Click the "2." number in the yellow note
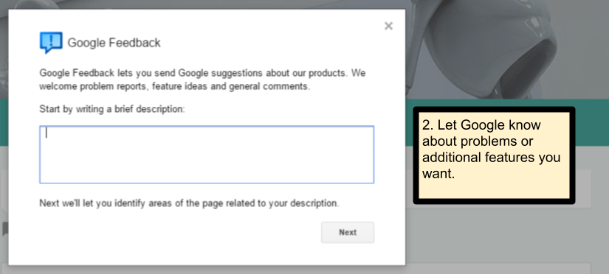This screenshot has width=609, height=274. (x=427, y=125)
